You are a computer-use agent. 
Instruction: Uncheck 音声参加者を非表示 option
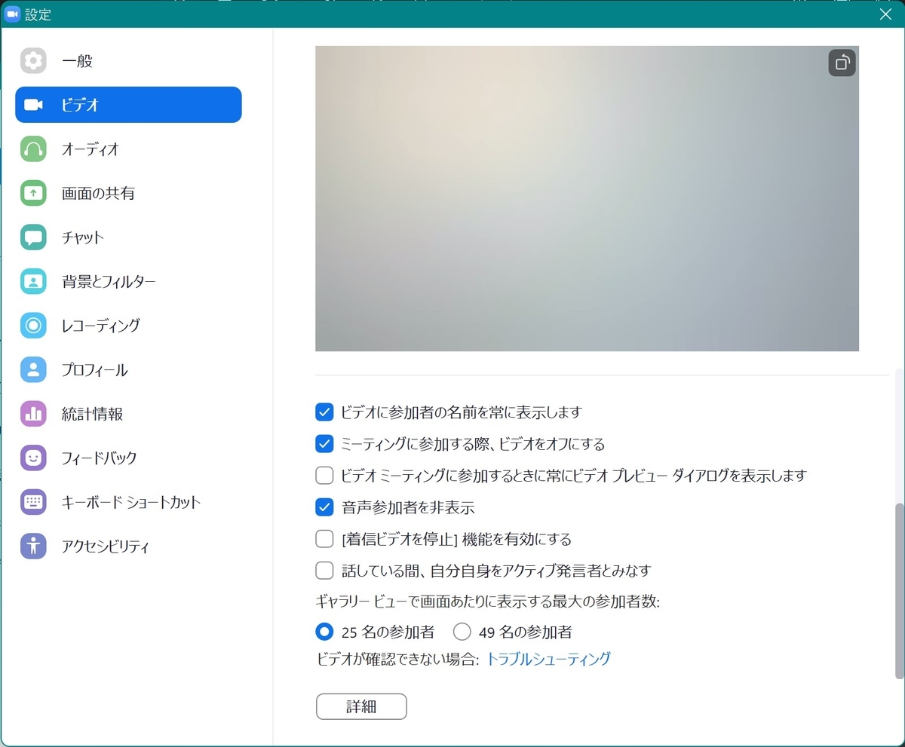[x=324, y=507]
